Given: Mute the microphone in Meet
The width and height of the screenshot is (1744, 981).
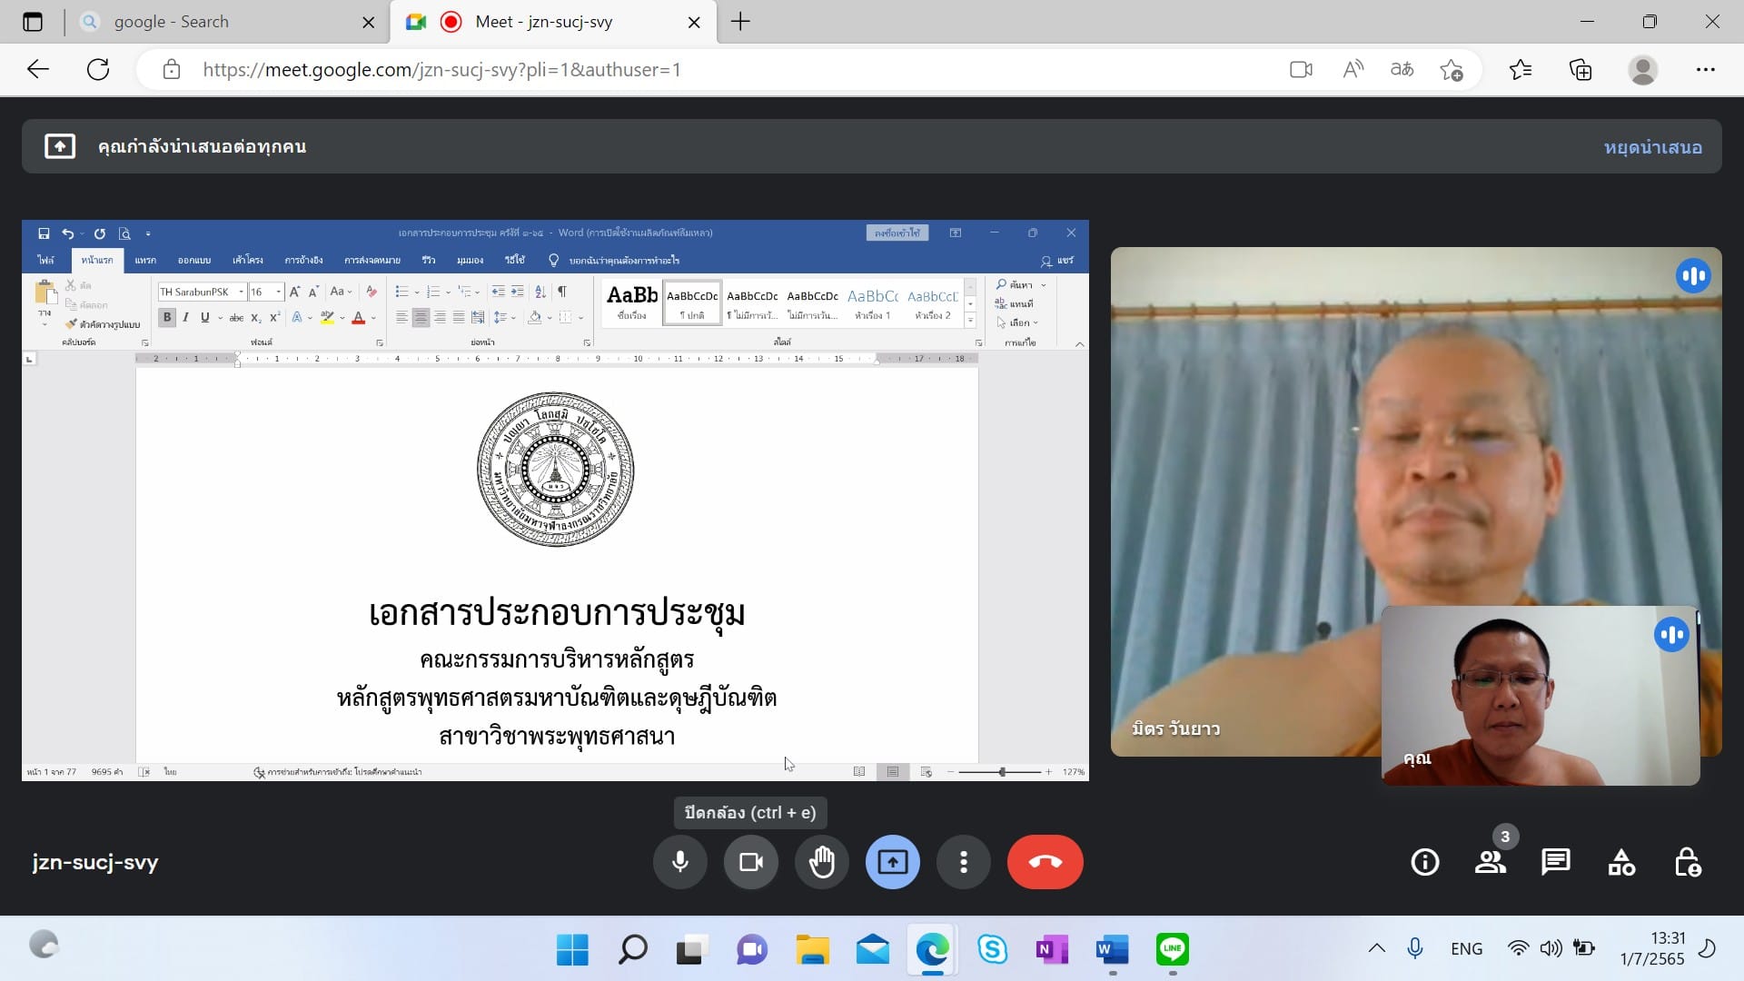Looking at the screenshot, I should 679,862.
